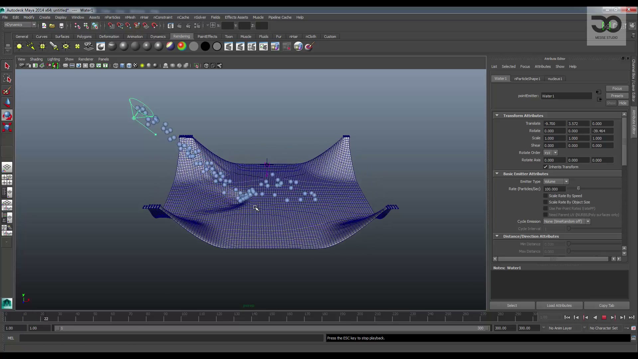Toggle the viewport grid display

pos(65,66)
